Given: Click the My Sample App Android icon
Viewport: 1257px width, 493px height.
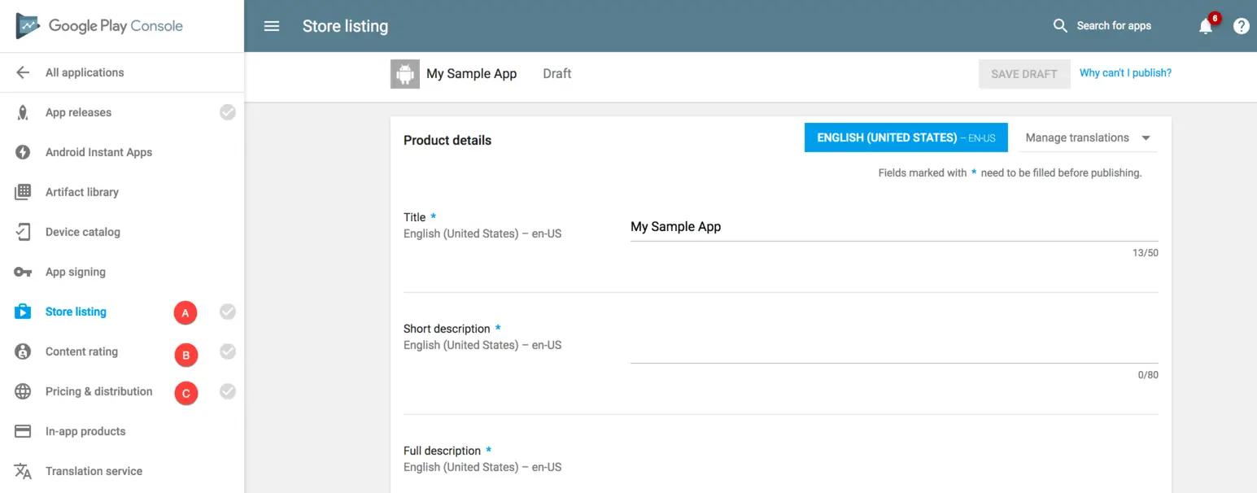Looking at the screenshot, I should tap(404, 74).
